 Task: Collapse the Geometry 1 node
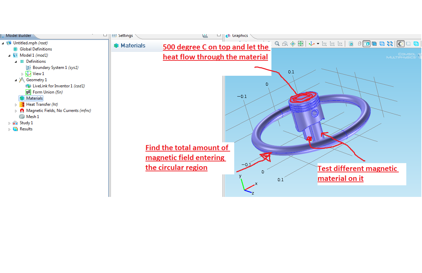tap(16, 80)
